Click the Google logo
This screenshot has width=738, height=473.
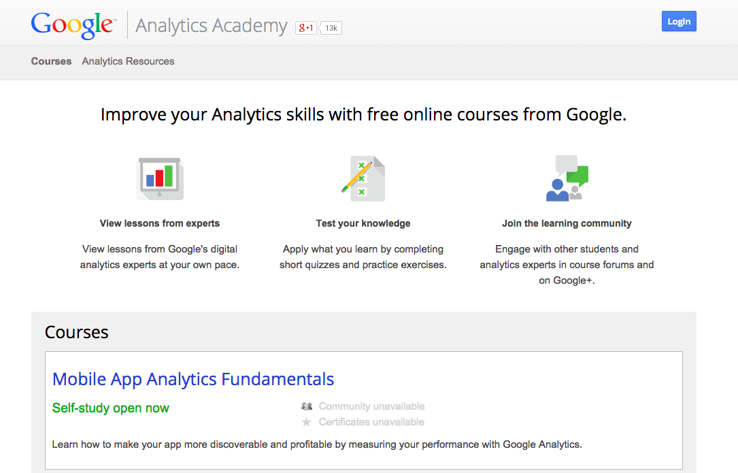click(73, 25)
